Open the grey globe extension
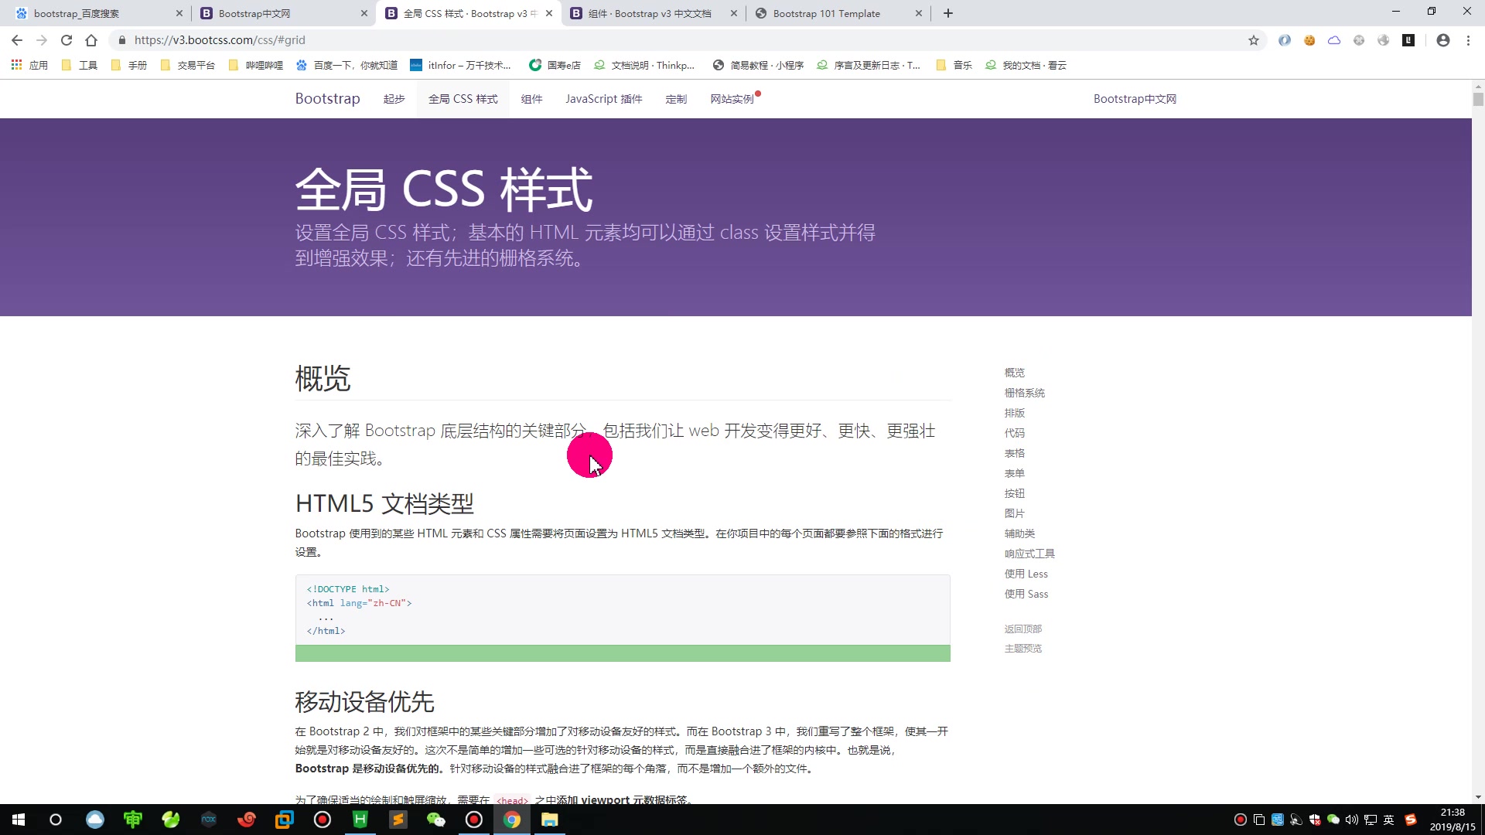Viewport: 1485px width, 835px height. click(1384, 40)
